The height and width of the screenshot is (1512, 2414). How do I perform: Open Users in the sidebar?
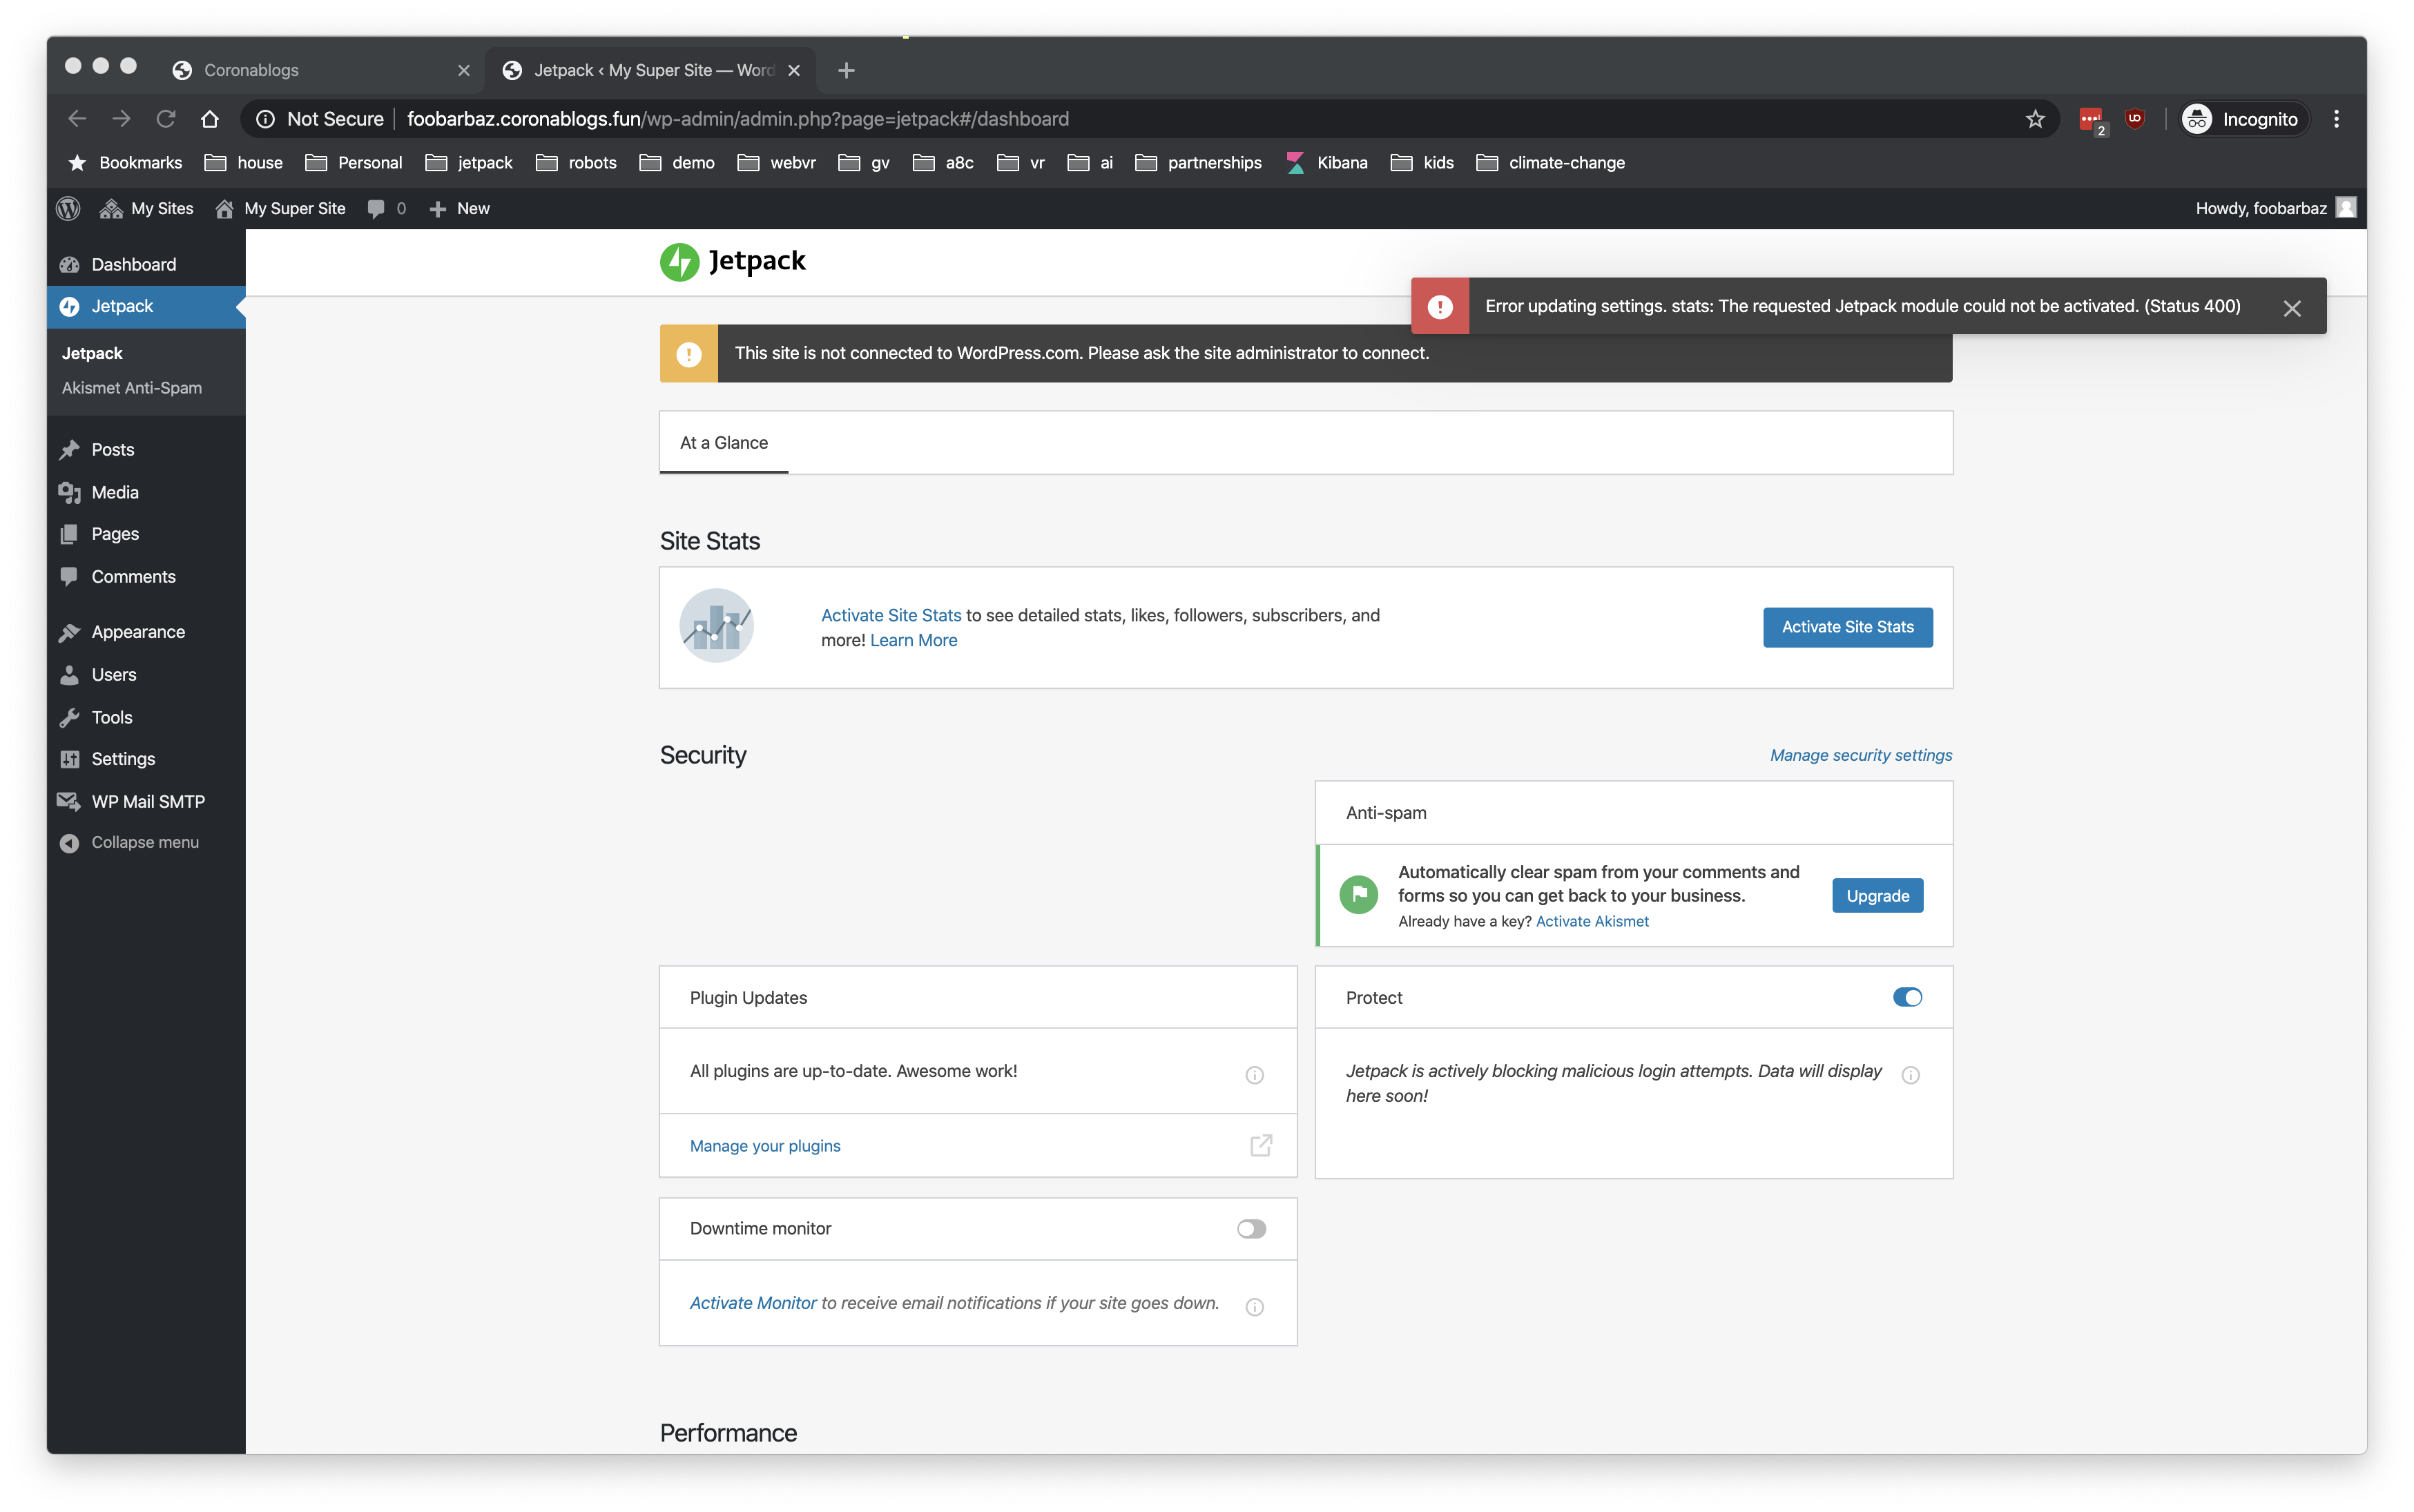(x=146, y=675)
